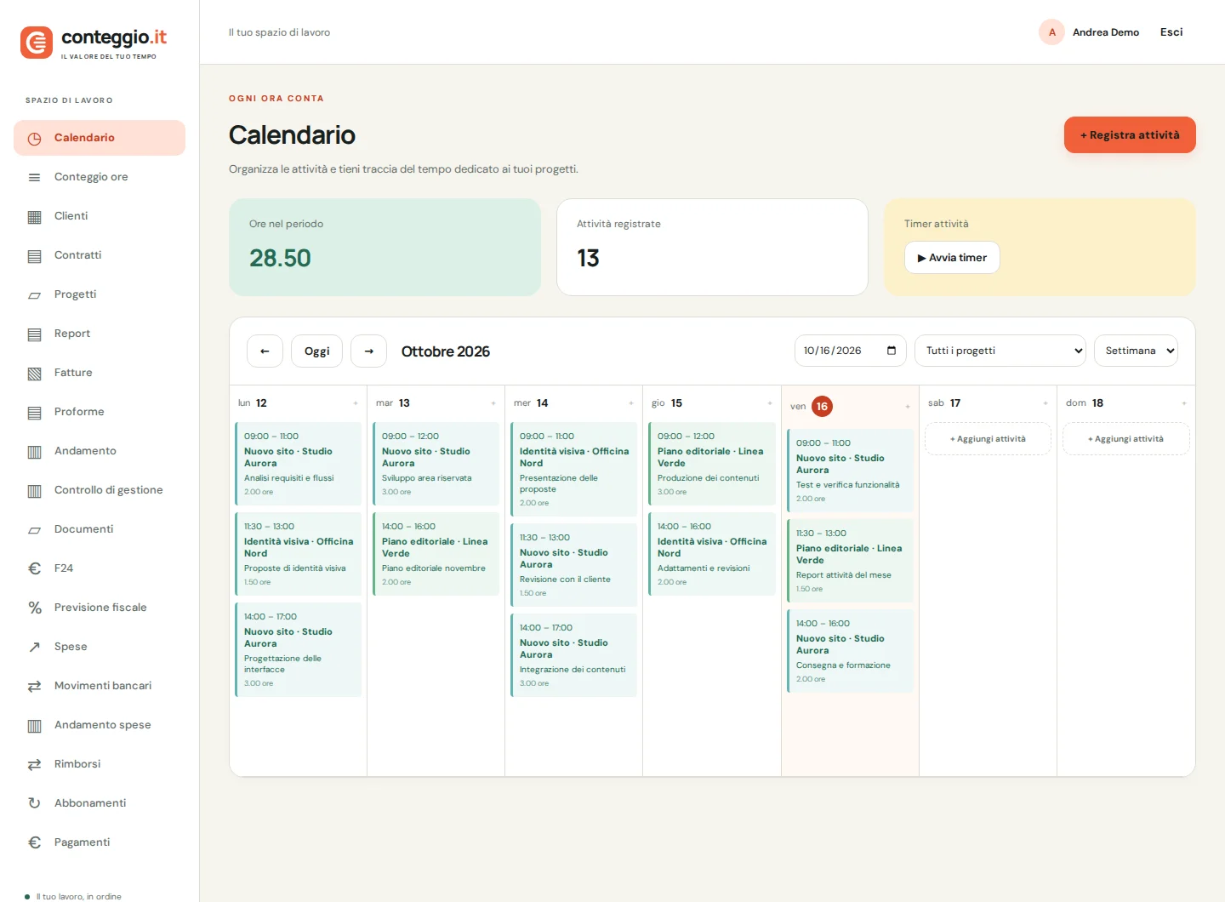The image size is (1225, 902).
Task: Click the Contratti sidebar icon
Action: (34, 255)
